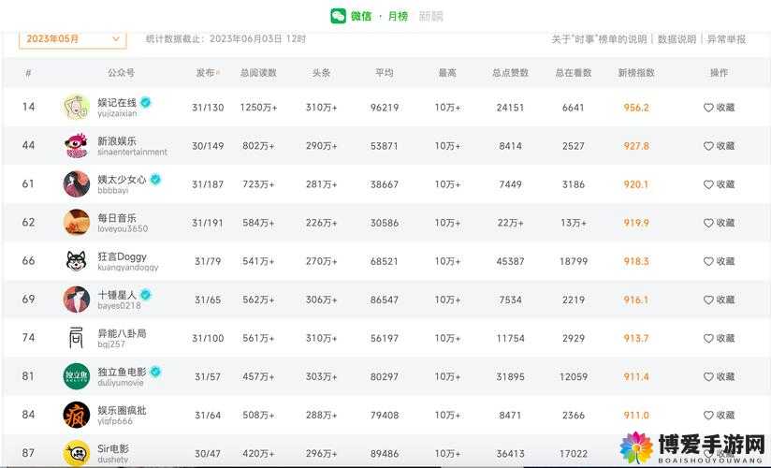Open 新浪娱乐 account avatar

(x=77, y=145)
